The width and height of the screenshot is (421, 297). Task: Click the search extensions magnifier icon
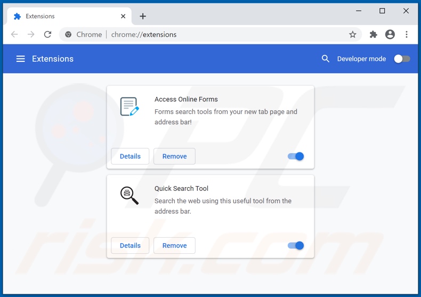pos(325,59)
